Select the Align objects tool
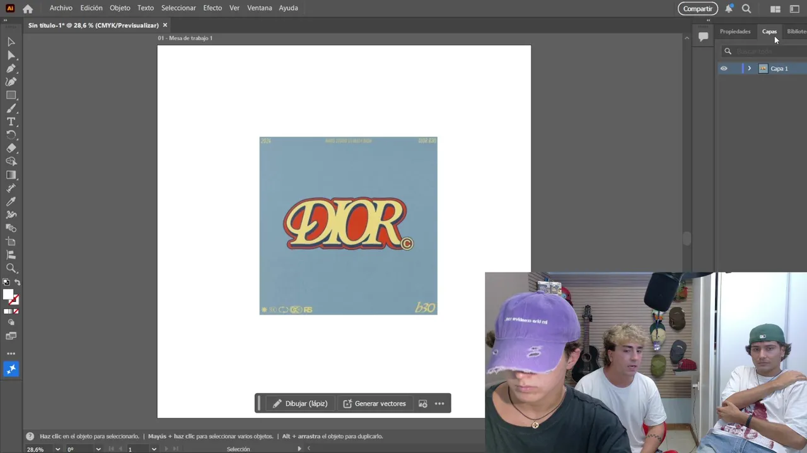 (x=11, y=255)
